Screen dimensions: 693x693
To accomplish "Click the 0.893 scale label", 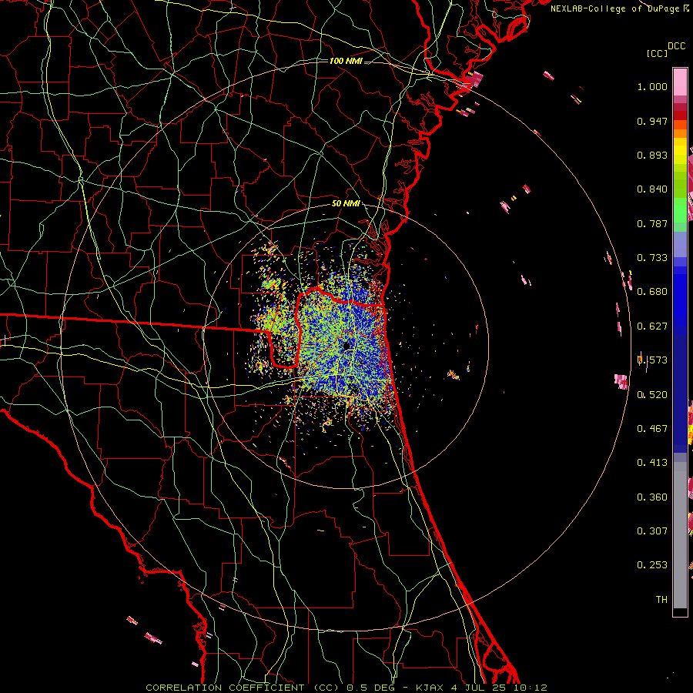I will point(652,155).
